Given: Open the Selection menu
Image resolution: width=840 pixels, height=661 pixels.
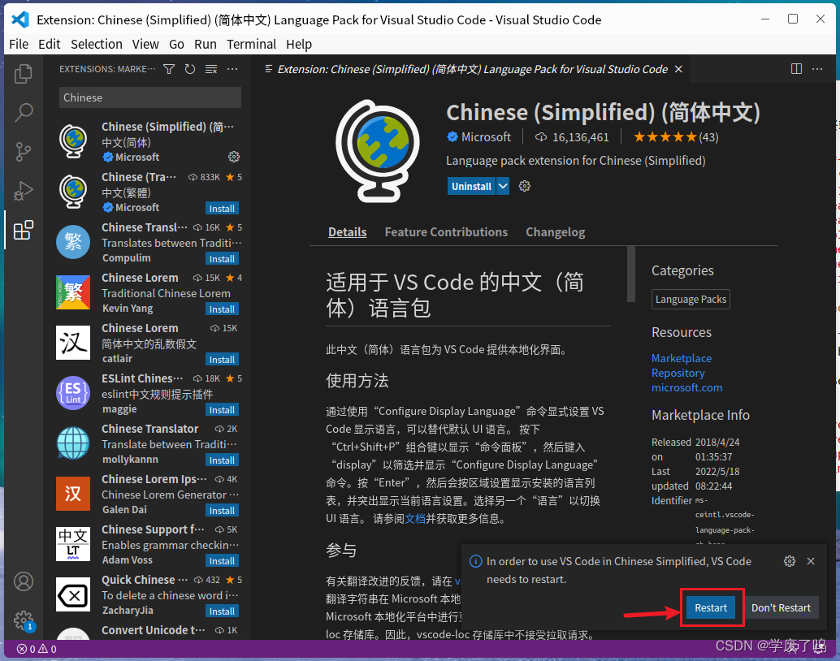Looking at the screenshot, I should point(97,44).
